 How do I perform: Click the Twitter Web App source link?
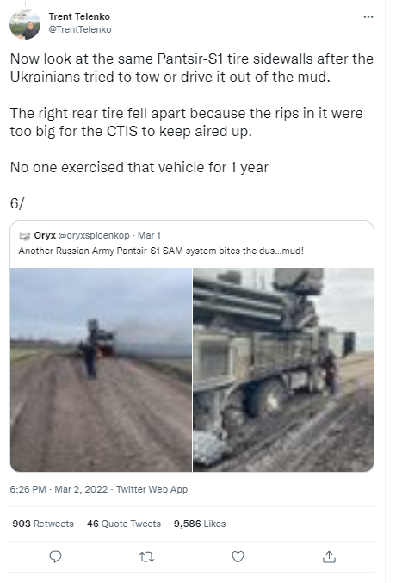152,489
